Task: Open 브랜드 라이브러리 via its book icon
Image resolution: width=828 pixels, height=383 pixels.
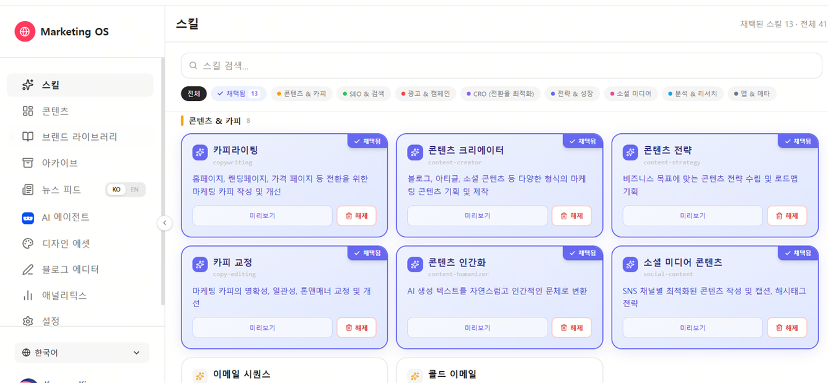Action: [28, 137]
